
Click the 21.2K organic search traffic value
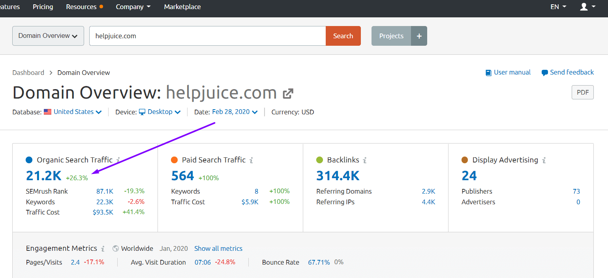pos(44,175)
